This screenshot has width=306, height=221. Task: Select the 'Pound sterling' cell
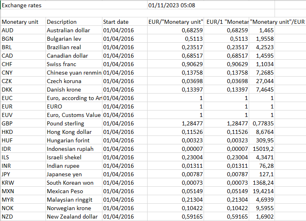[x=65, y=123]
